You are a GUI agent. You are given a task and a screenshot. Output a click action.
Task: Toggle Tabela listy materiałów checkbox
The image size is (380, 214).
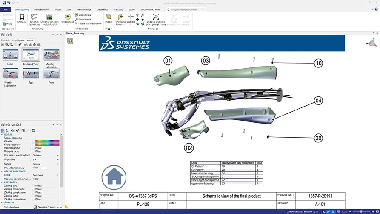click(76, 23)
